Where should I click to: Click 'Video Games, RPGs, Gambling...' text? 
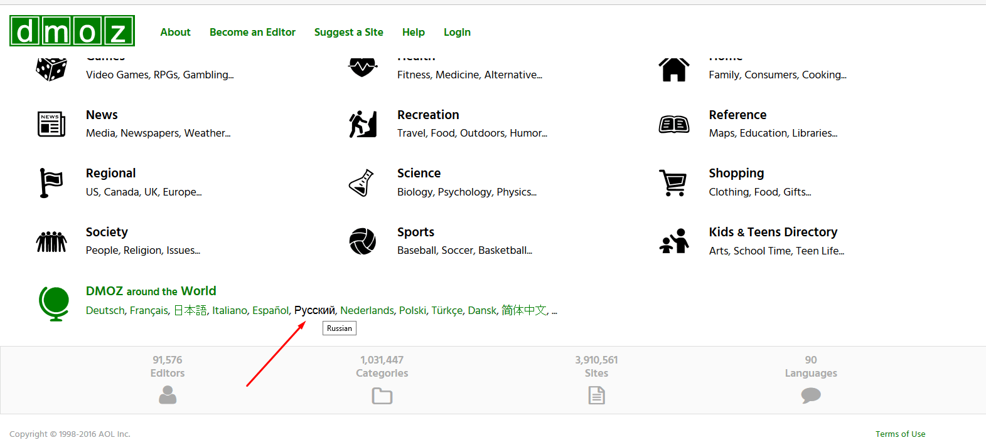(160, 75)
